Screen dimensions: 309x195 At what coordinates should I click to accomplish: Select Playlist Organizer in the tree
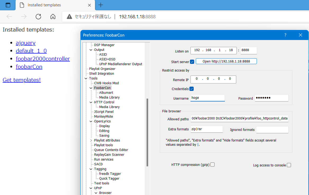(x=102, y=69)
